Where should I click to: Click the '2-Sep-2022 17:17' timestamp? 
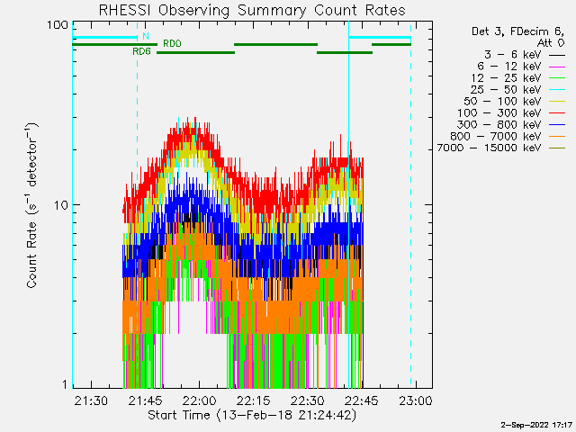click(x=536, y=425)
